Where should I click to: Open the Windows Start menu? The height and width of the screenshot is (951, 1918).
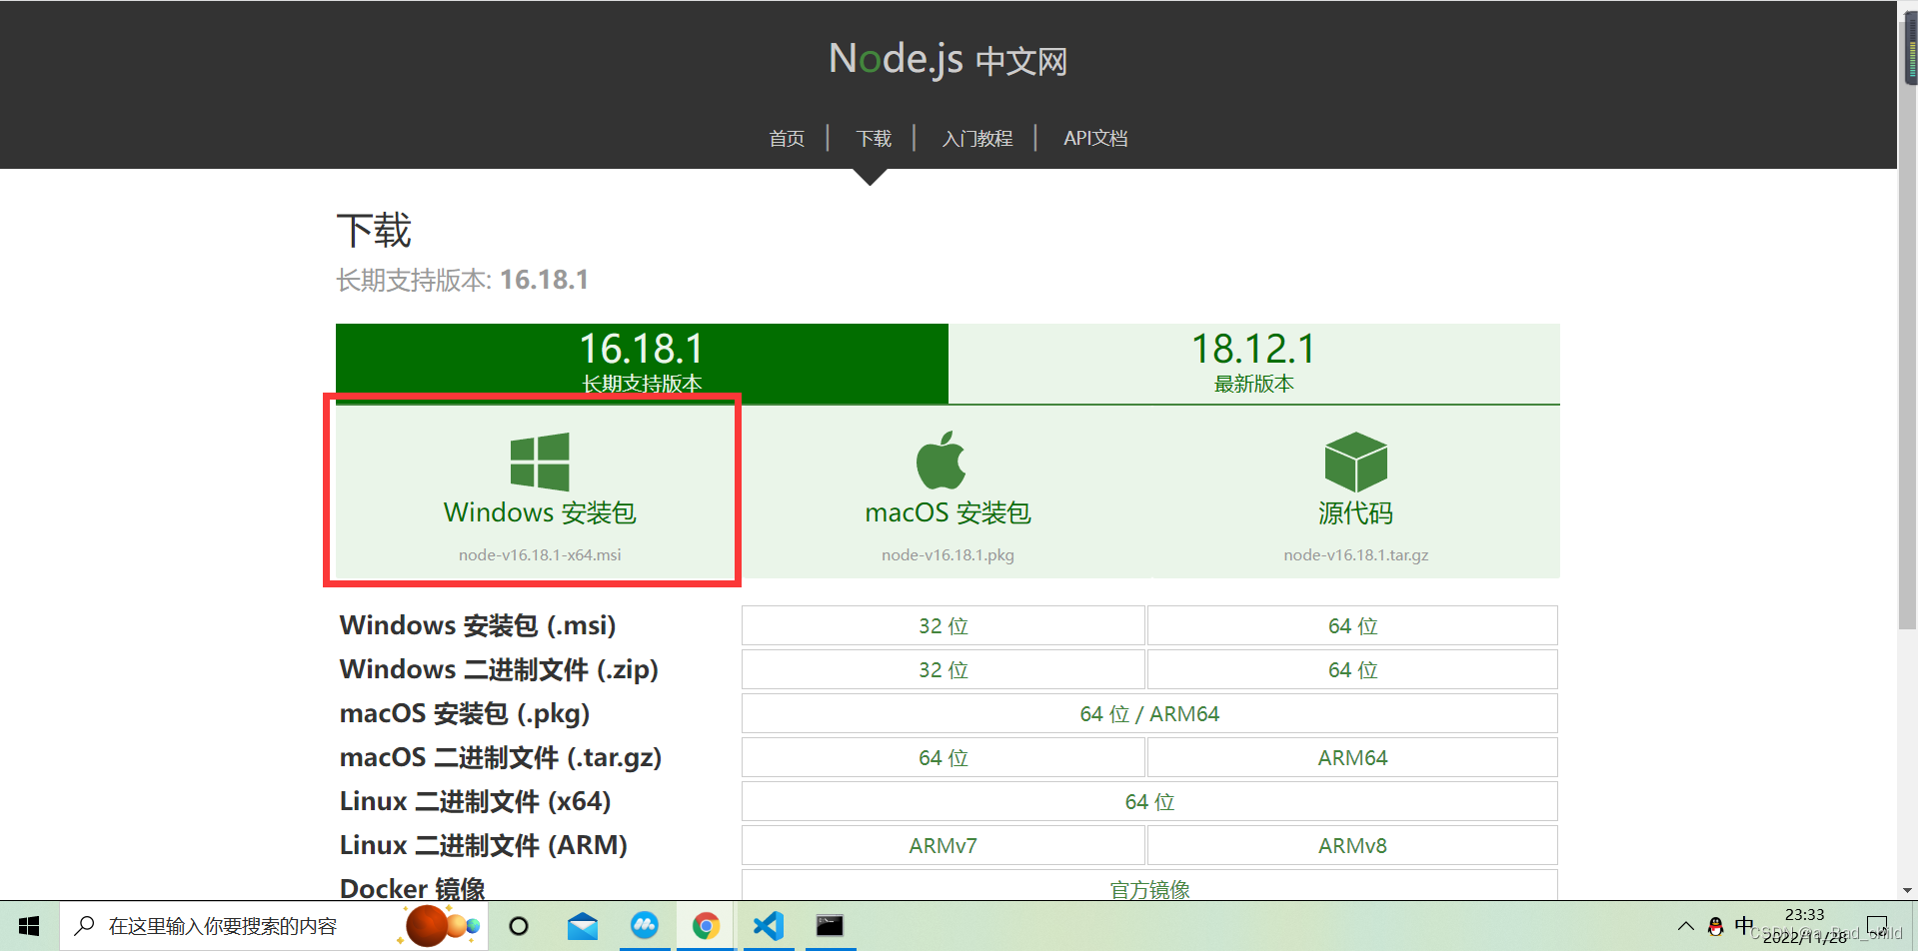point(29,926)
